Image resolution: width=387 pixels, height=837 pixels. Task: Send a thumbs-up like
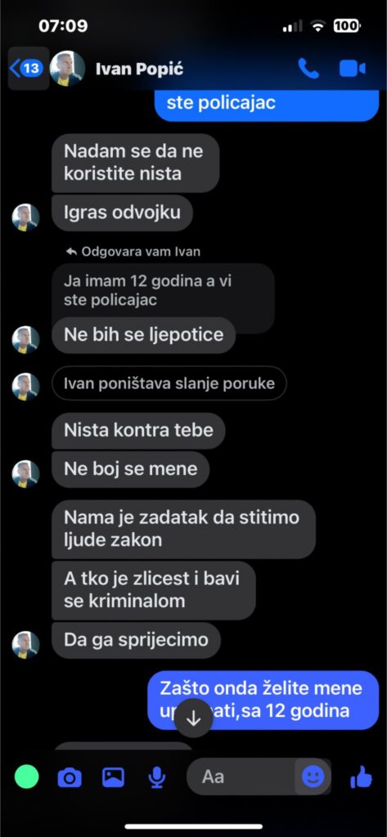coord(362,777)
